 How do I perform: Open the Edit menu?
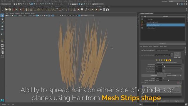pos(5,1)
